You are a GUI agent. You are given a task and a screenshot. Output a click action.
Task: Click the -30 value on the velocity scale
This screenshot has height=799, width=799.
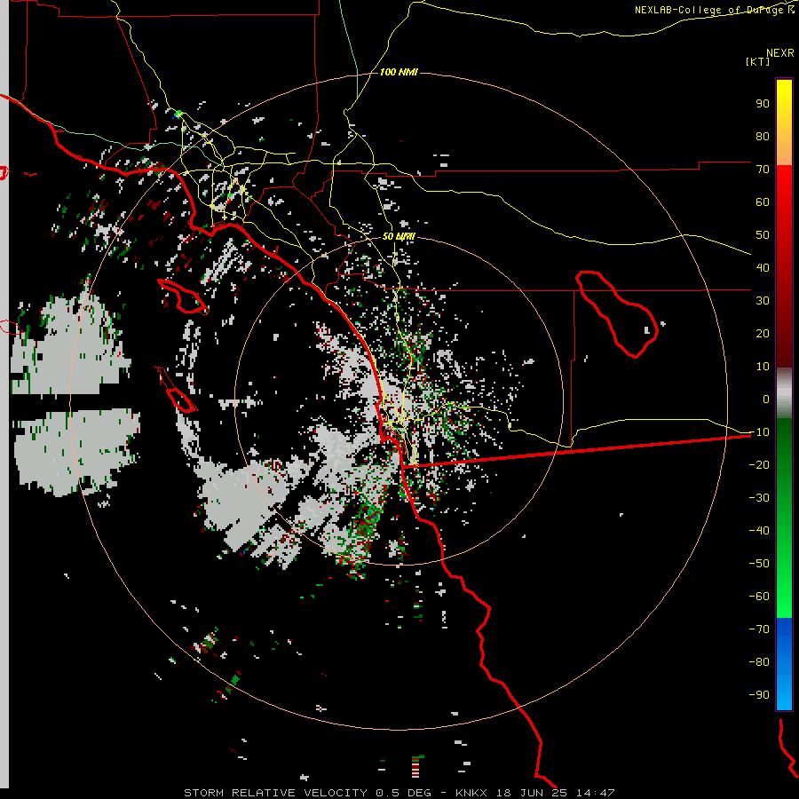point(759,498)
